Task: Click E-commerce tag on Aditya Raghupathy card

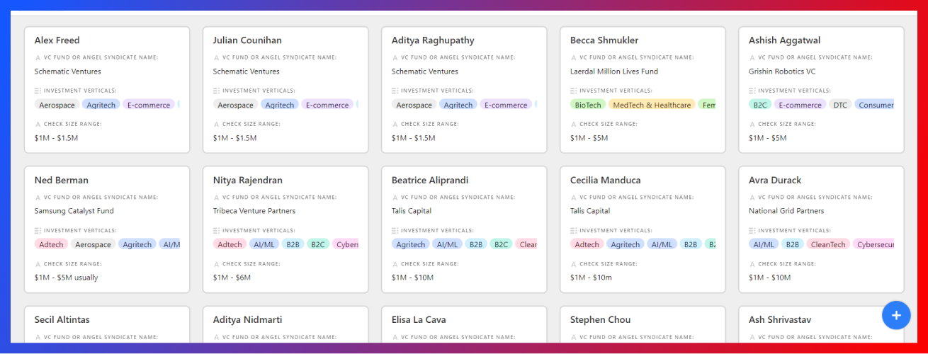Action: (x=506, y=105)
